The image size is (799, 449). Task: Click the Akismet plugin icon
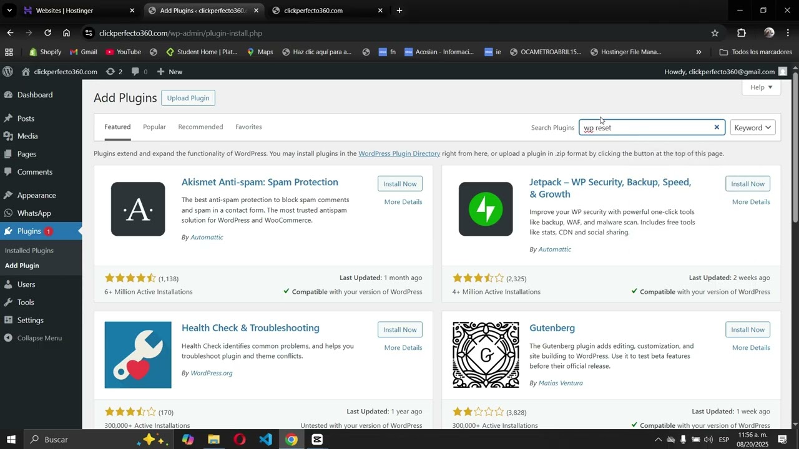pos(138,210)
